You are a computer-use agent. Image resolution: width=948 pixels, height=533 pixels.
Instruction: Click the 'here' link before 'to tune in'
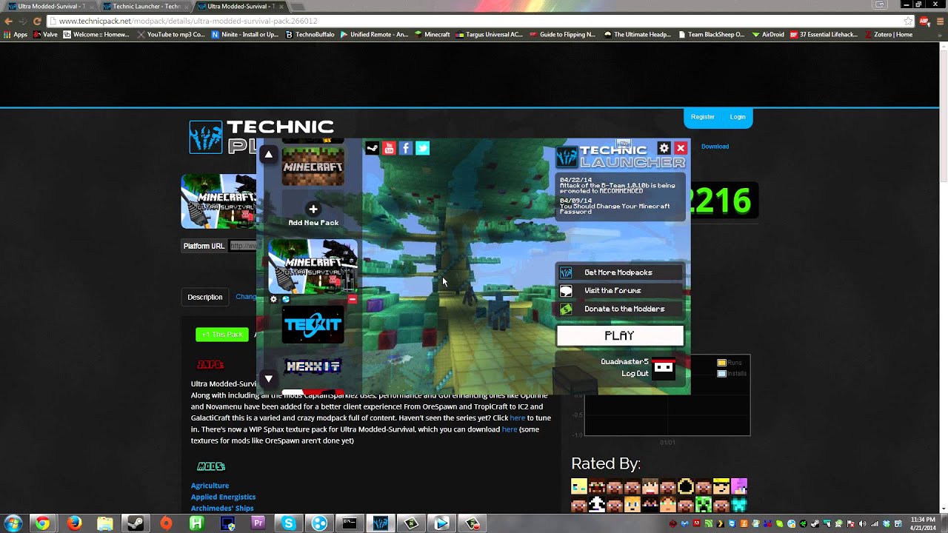[517, 418]
